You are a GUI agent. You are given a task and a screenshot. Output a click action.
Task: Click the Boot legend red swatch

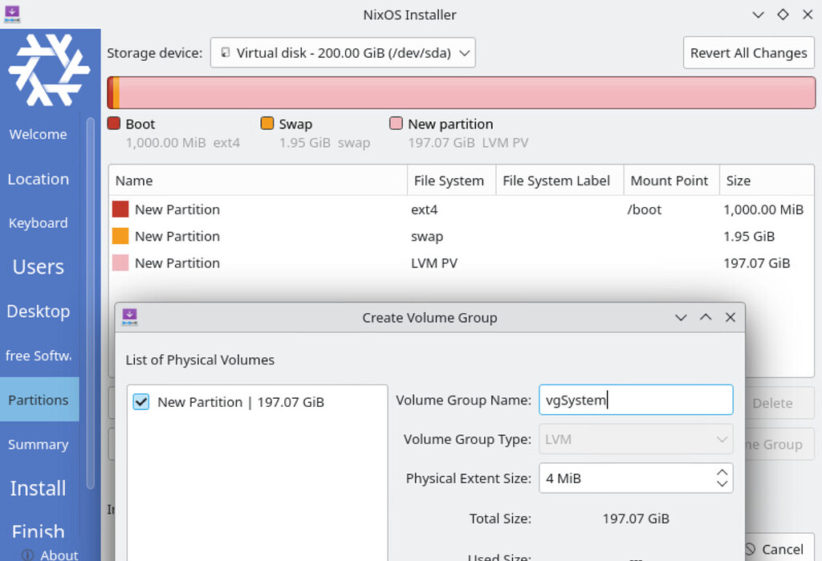pyautogui.click(x=114, y=124)
